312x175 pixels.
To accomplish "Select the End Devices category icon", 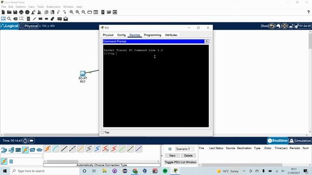I will point(11,150).
